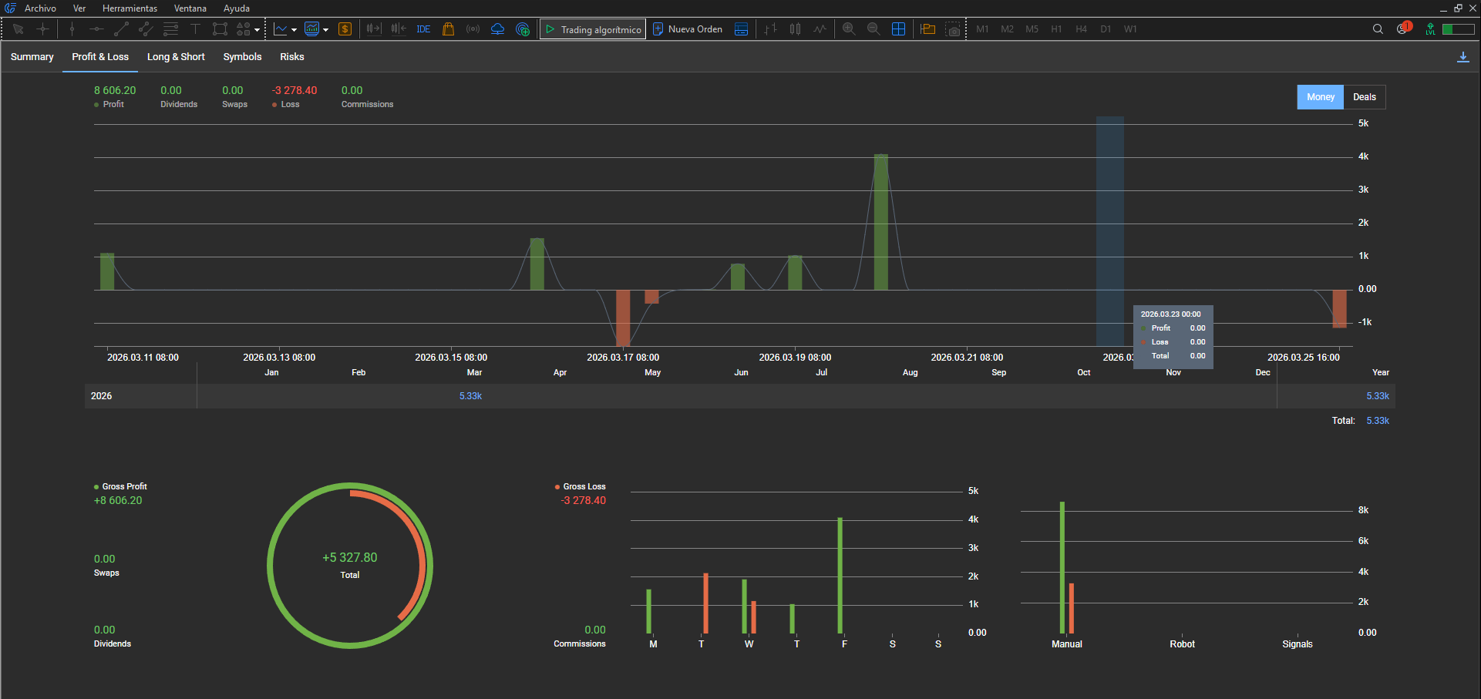The image size is (1481, 699).
Task: Expand the line chart type dropdown arrow
Action: [x=295, y=30]
